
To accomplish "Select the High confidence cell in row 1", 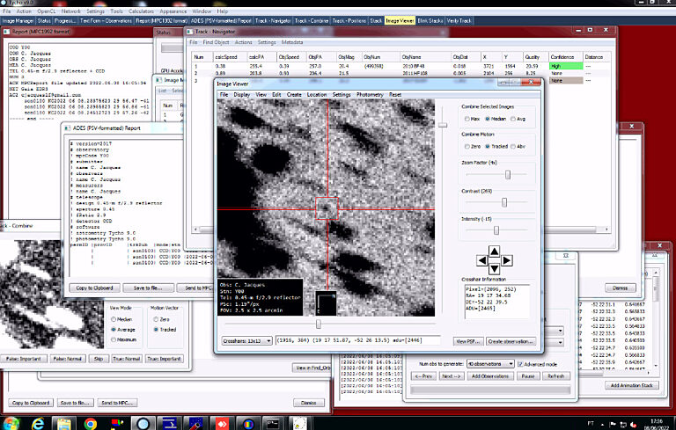I will coord(566,66).
